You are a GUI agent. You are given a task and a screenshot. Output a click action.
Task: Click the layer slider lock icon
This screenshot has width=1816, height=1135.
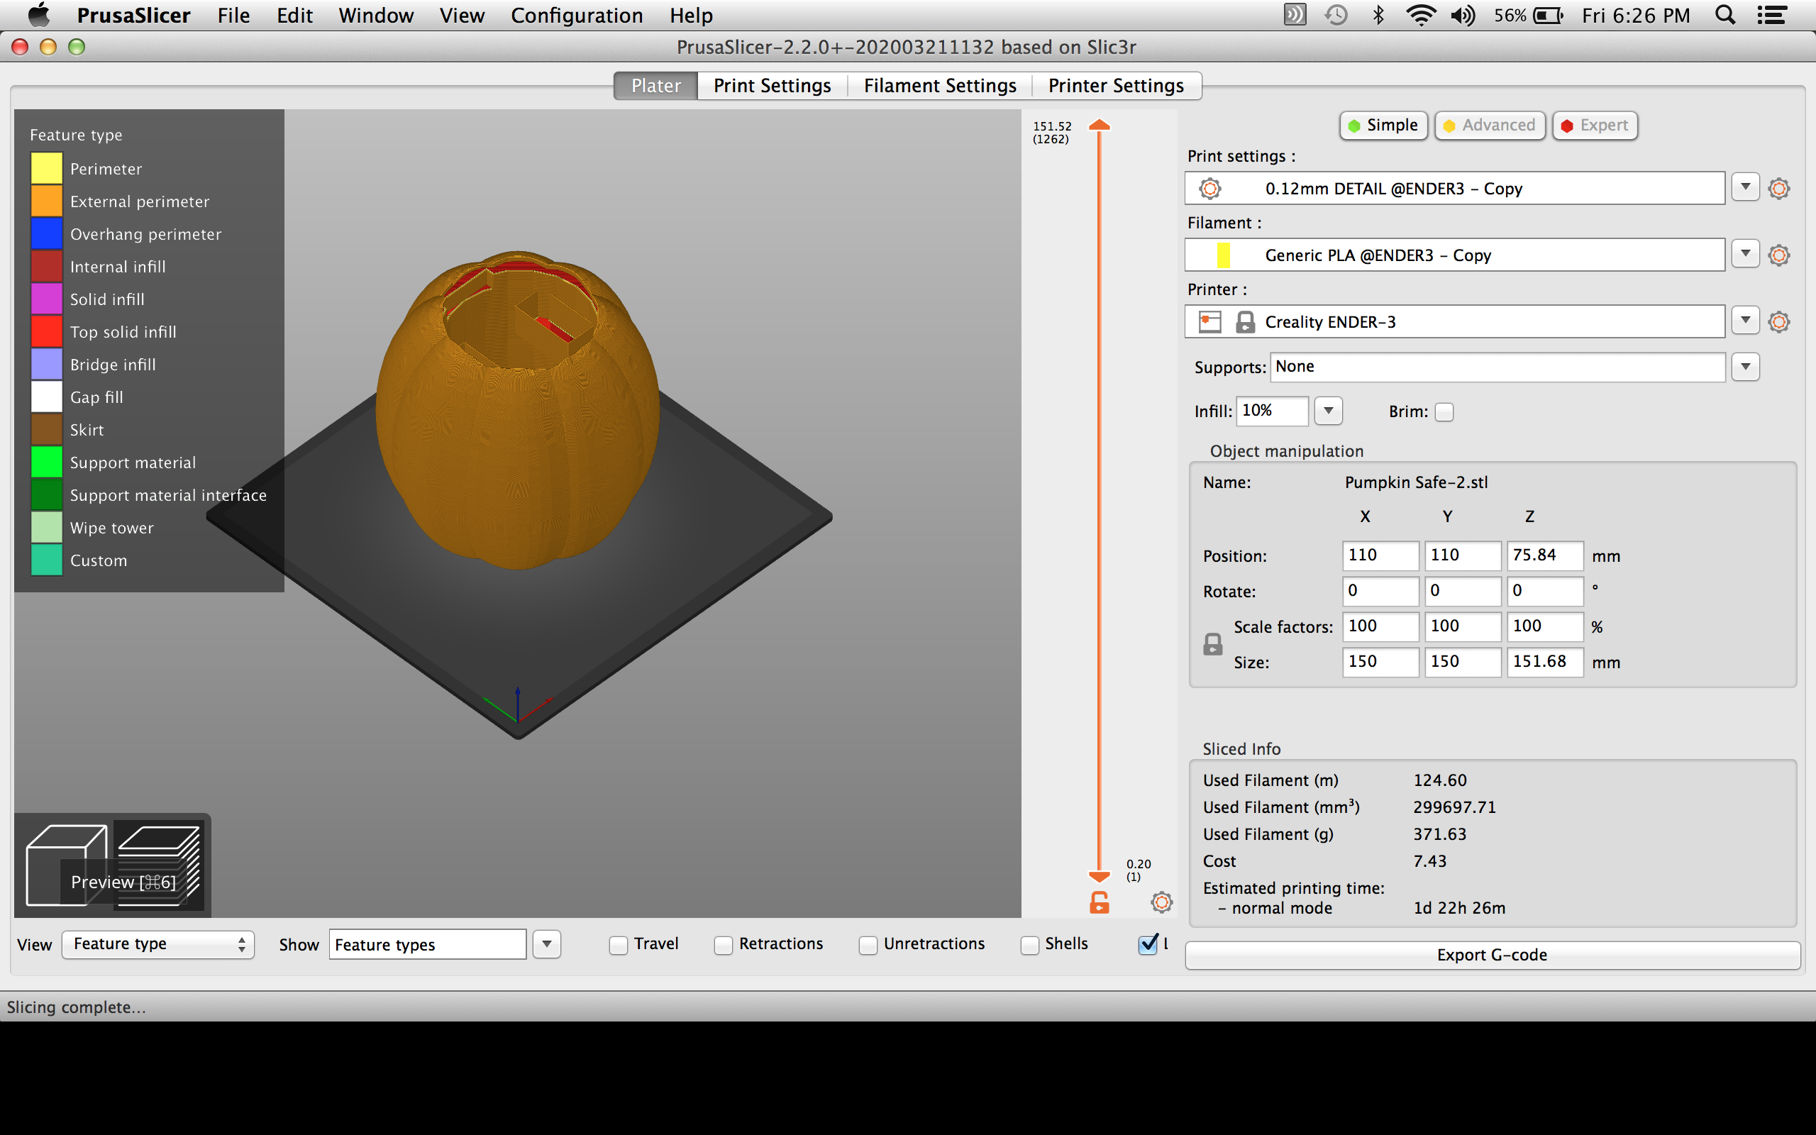[1100, 902]
